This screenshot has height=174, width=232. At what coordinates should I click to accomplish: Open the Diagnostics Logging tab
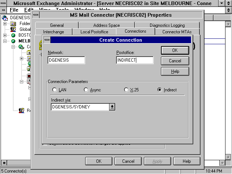[x=167, y=25]
